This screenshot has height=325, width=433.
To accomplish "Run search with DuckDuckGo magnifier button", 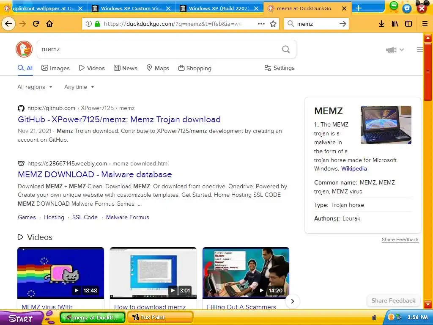I will pyautogui.click(x=286, y=49).
